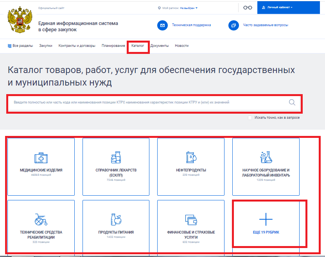
Task: Click the laboratory flask icon
Action: (266, 157)
